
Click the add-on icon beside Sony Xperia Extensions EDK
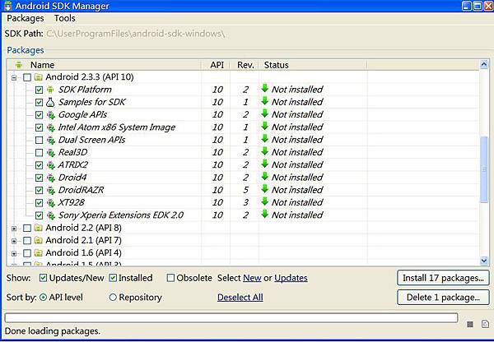tap(51, 215)
